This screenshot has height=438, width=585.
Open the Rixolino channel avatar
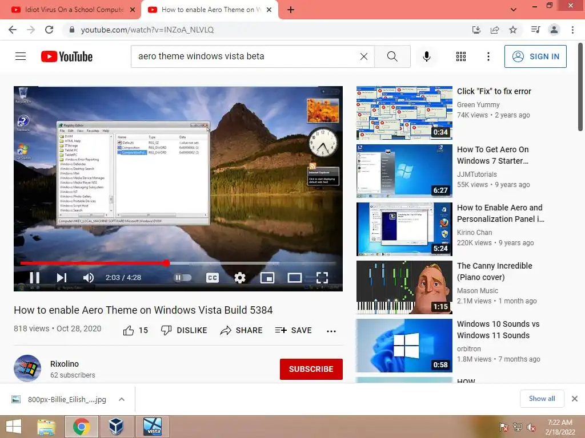(27, 368)
